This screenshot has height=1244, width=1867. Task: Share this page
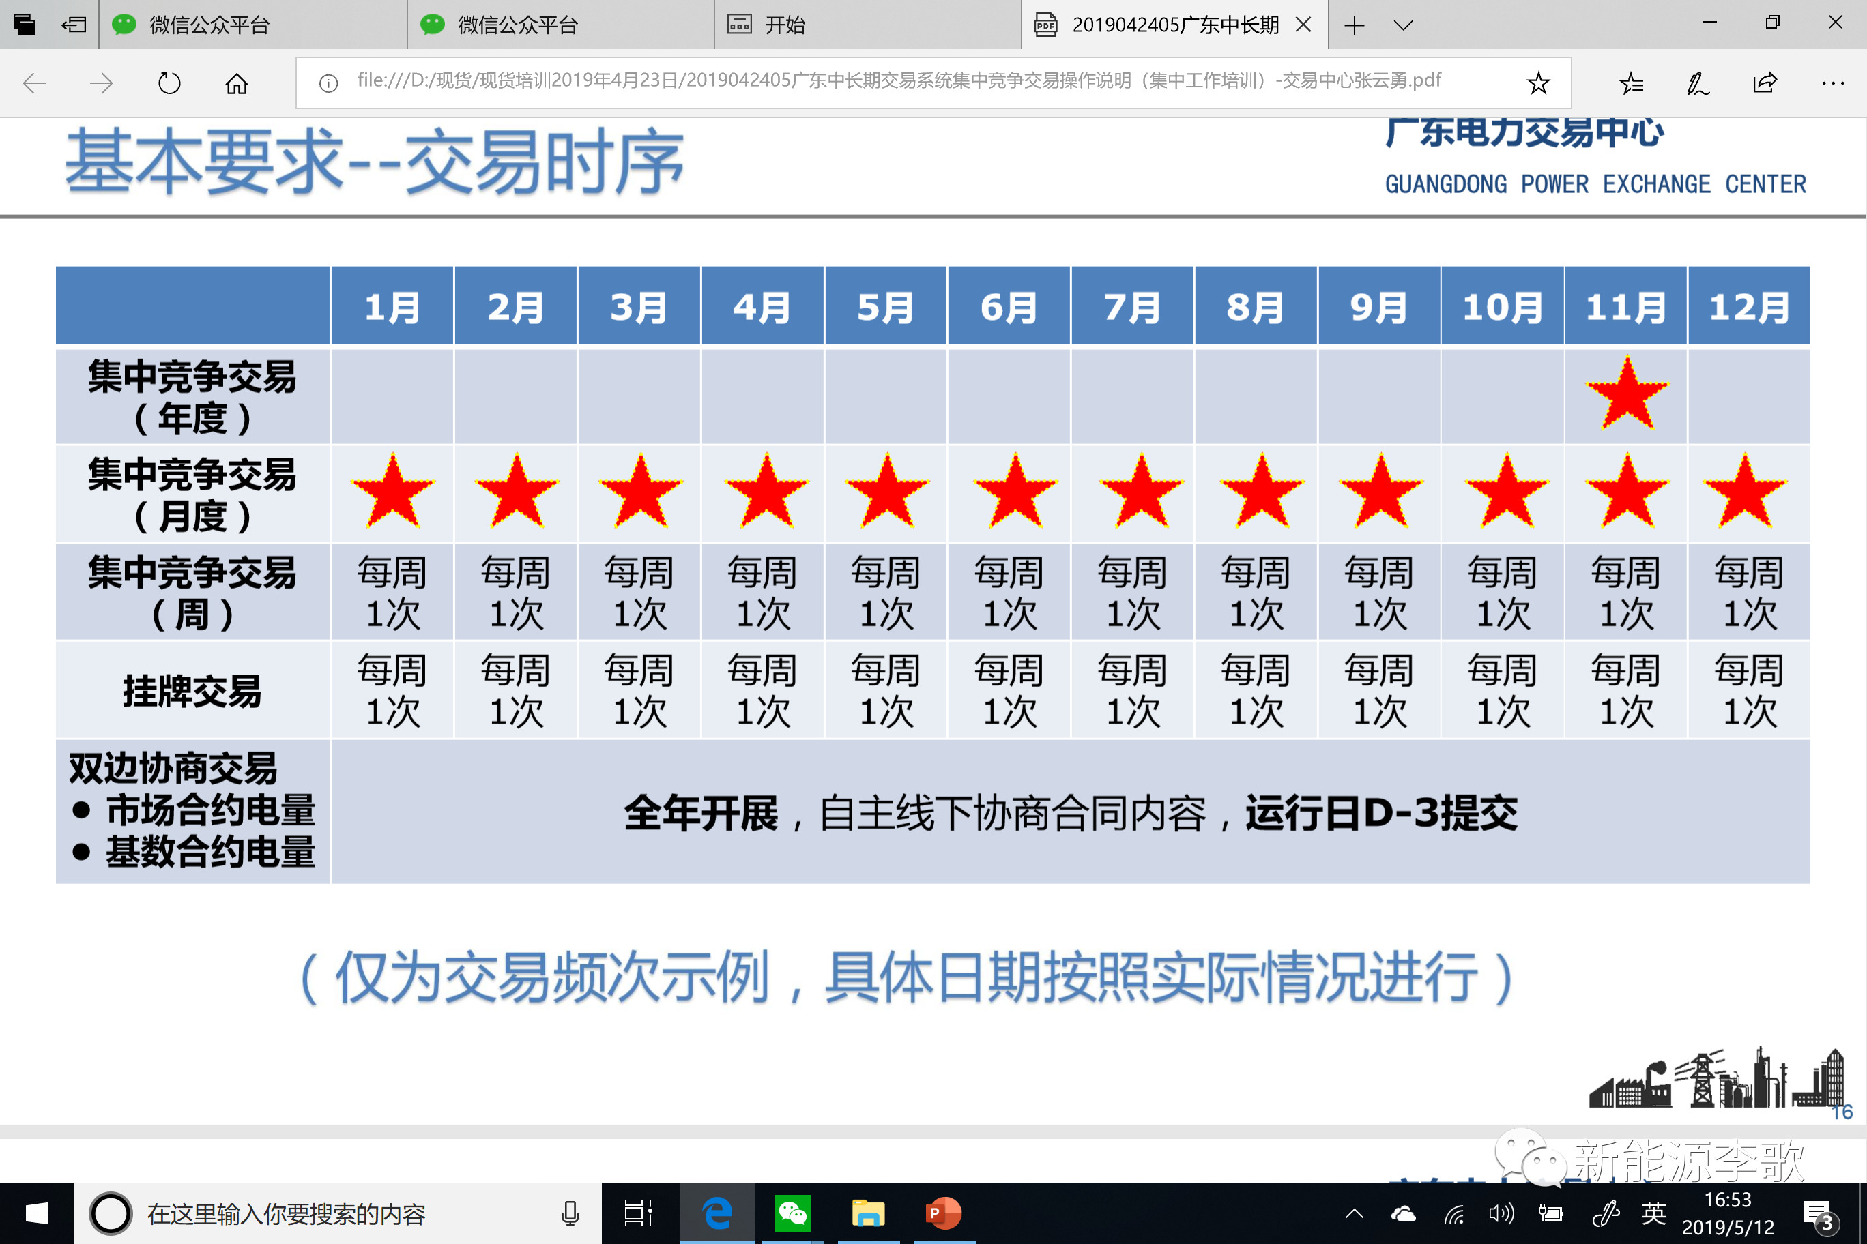coord(1765,83)
